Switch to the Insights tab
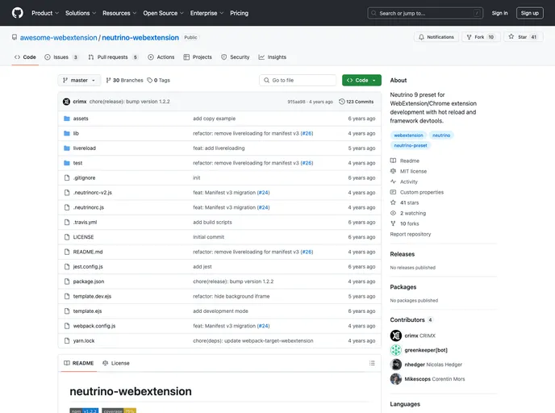This screenshot has height=413, width=555. [272, 57]
